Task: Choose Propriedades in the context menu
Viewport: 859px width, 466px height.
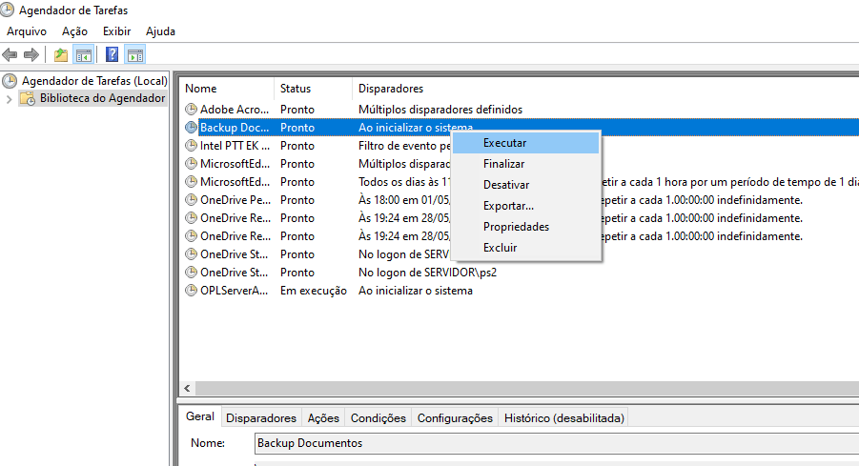Action: (525, 227)
